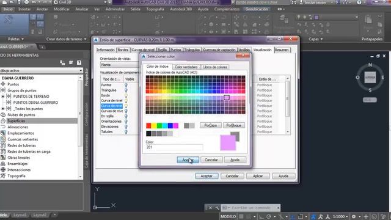This screenshot has width=391, height=220.
Task: Expand the Capas panel dropdown
Action: click(316, 39)
